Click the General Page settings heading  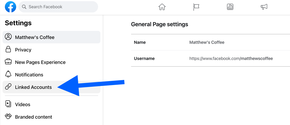pos(159,24)
